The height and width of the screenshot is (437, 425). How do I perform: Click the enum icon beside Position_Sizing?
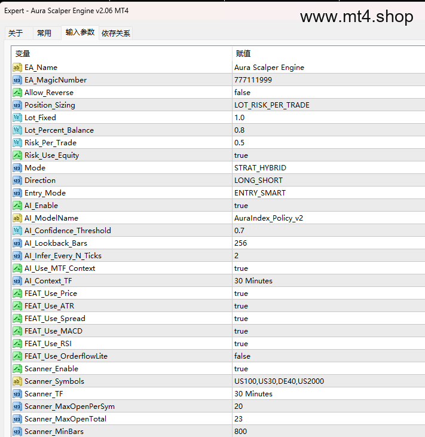coord(17,105)
